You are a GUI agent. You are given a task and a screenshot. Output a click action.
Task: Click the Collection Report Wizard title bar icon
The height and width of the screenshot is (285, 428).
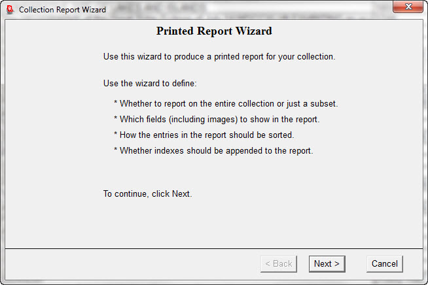tap(10, 9)
